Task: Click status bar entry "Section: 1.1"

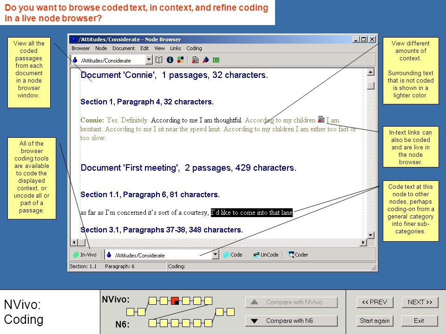Action: 83,266
